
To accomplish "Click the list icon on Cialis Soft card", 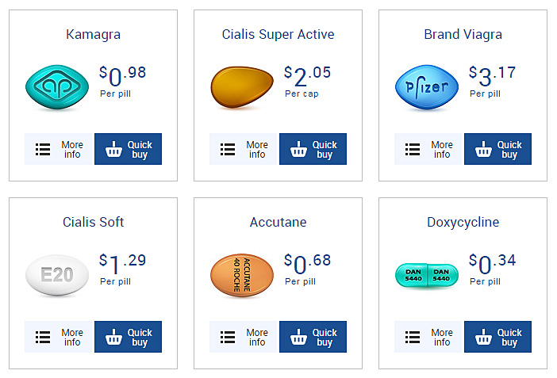I will (43, 337).
